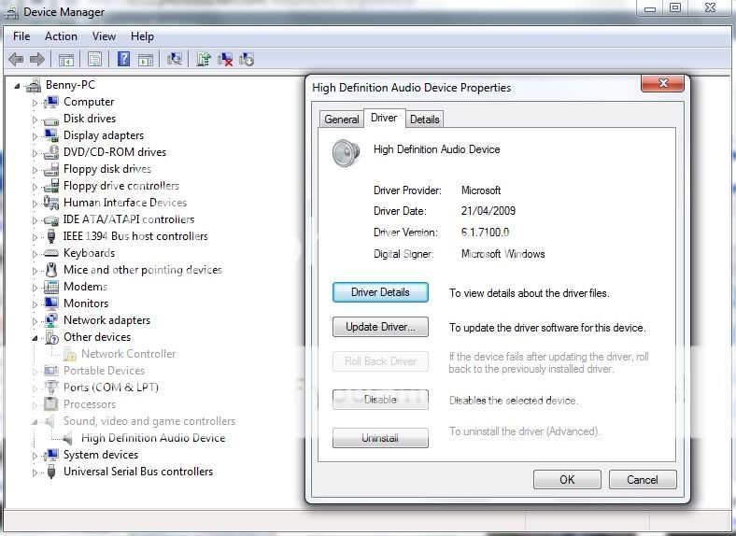Click the Driver Details button

pyautogui.click(x=380, y=292)
